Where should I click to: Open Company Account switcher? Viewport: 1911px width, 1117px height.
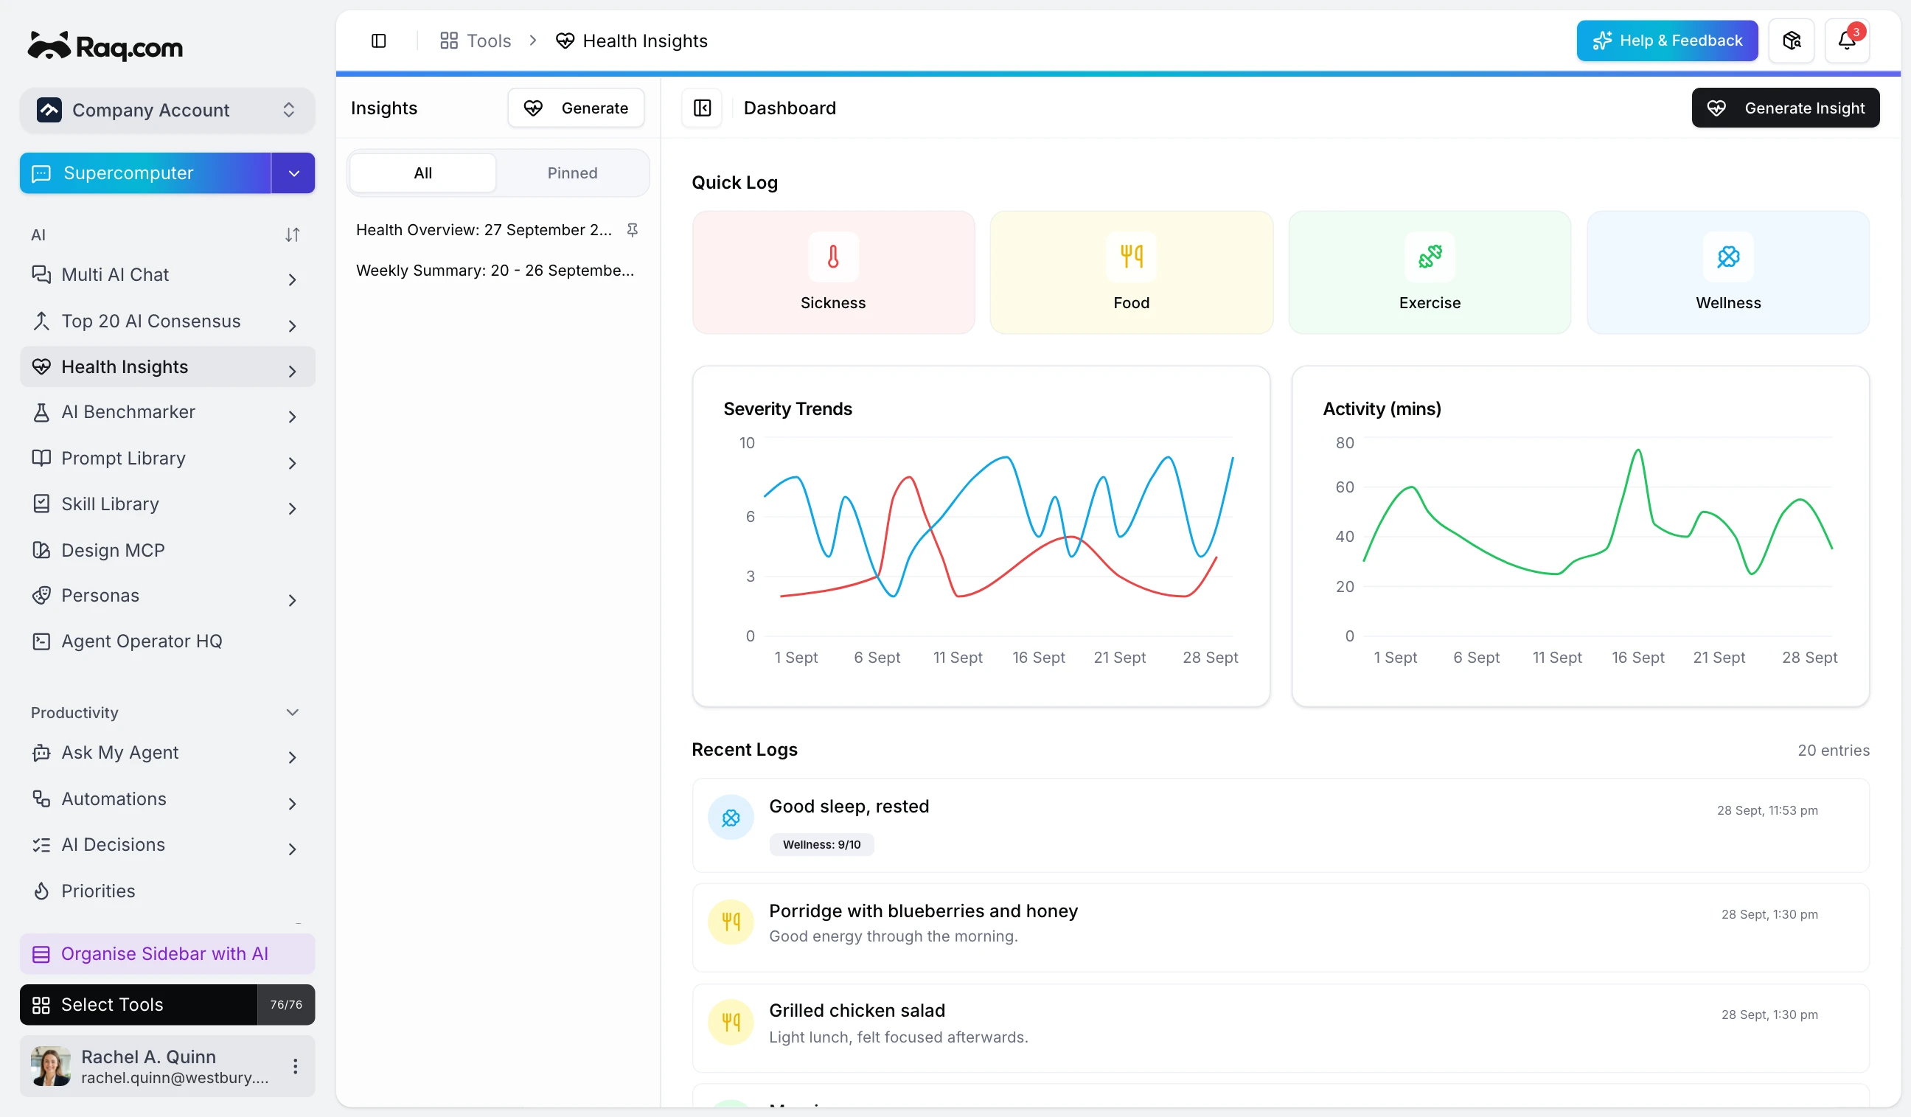pyautogui.click(x=167, y=110)
